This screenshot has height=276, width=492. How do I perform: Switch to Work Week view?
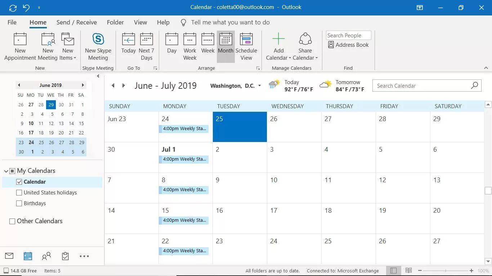click(190, 47)
